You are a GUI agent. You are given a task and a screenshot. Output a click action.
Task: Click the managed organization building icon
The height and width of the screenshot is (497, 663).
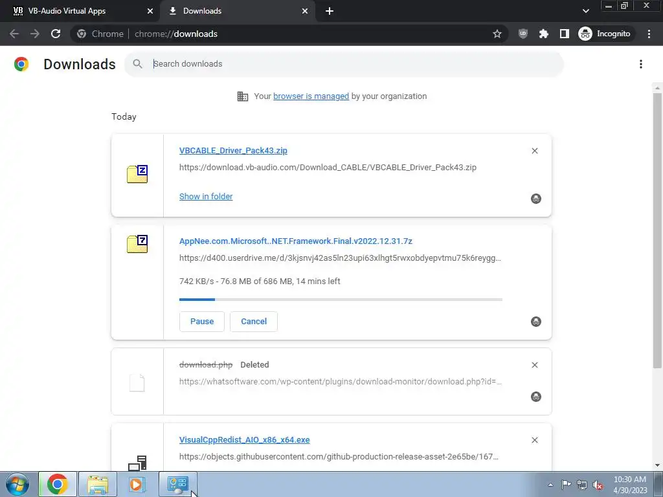coord(243,96)
